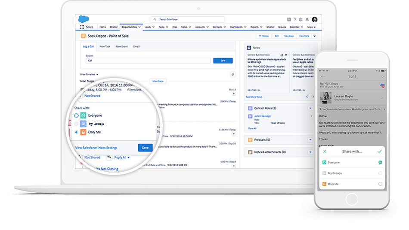The image size is (409, 230).
Task: Click the More Steps button
Action: click(158, 82)
